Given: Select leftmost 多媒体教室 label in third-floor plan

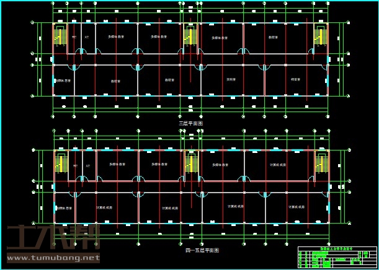Looking at the screenshot, I should point(116,37).
